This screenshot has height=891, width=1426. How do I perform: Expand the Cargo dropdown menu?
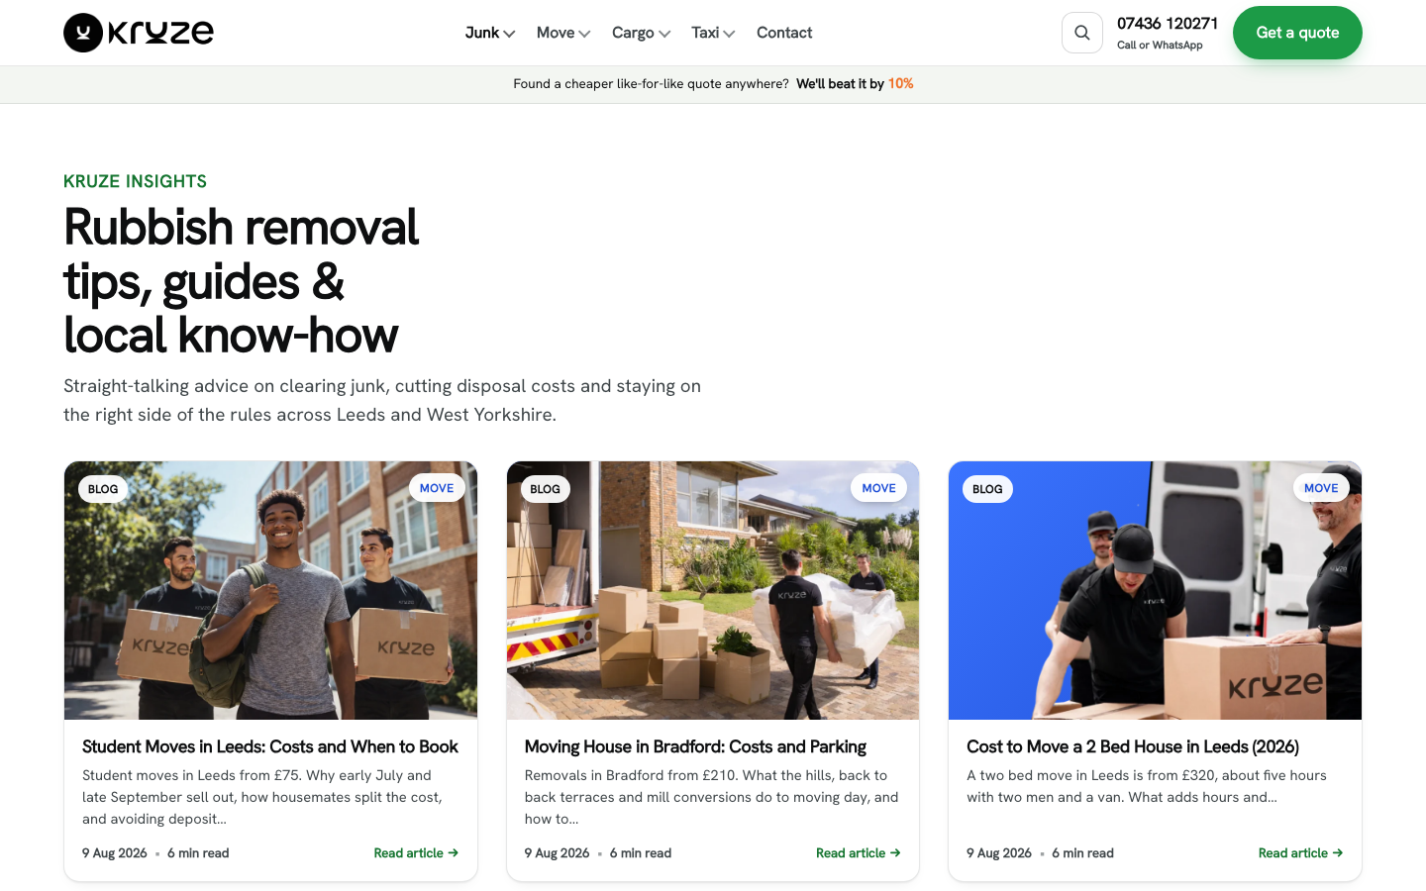[x=641, y=33]
